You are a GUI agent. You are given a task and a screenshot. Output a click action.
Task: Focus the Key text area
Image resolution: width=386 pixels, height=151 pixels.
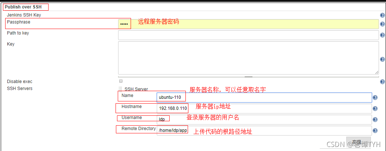(x=248, y=58)
